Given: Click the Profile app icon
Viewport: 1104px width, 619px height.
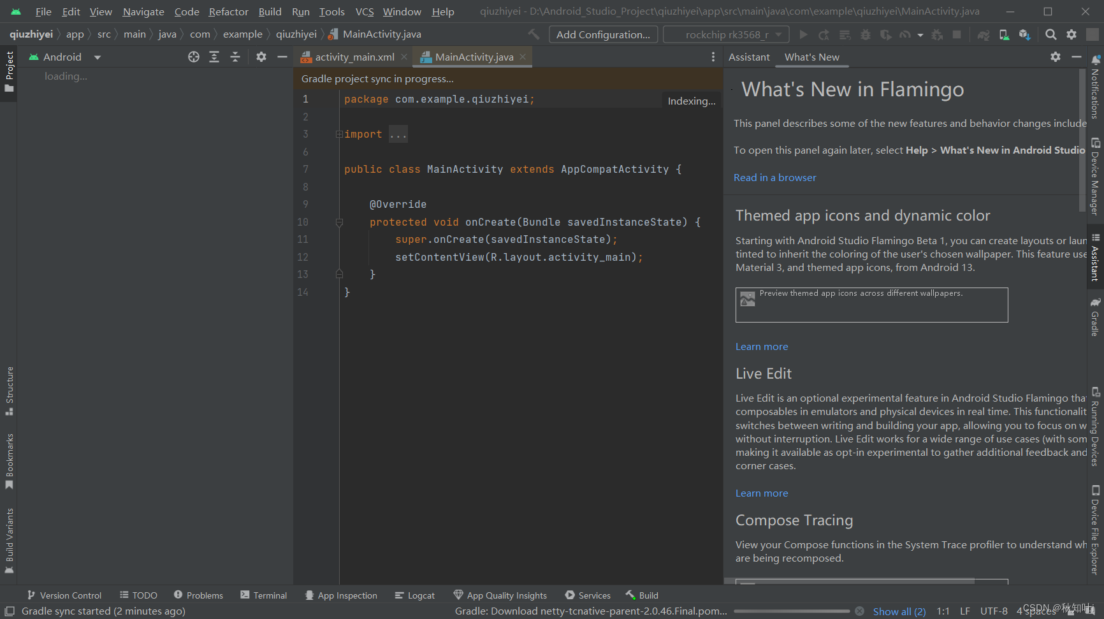Looking at the screenshot, I should (905, 34).
